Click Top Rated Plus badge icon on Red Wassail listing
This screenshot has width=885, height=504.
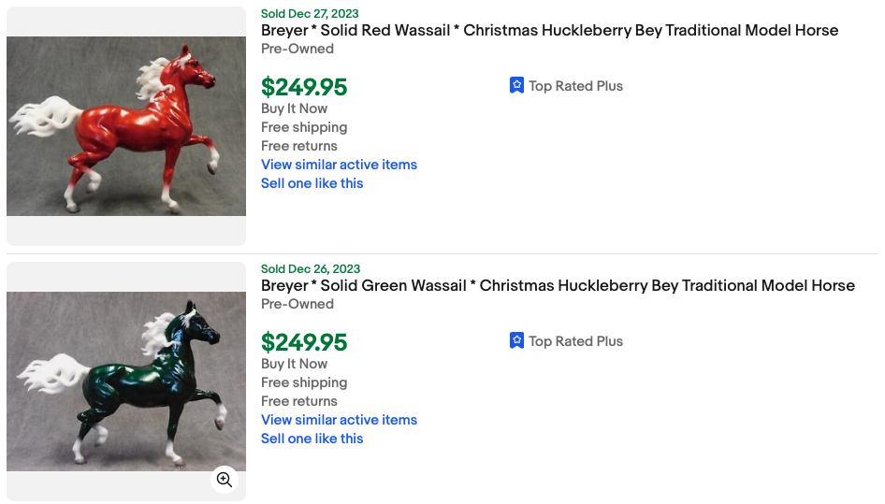click(x=516, y=86)
